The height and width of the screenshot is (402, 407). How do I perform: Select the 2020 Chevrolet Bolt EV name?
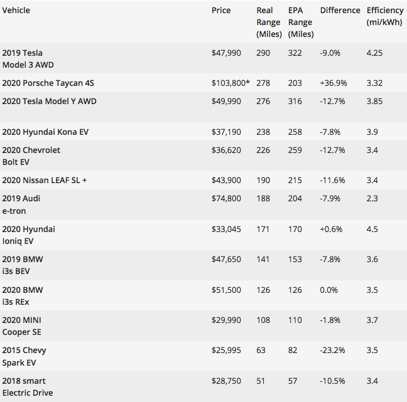pos(31,156)
